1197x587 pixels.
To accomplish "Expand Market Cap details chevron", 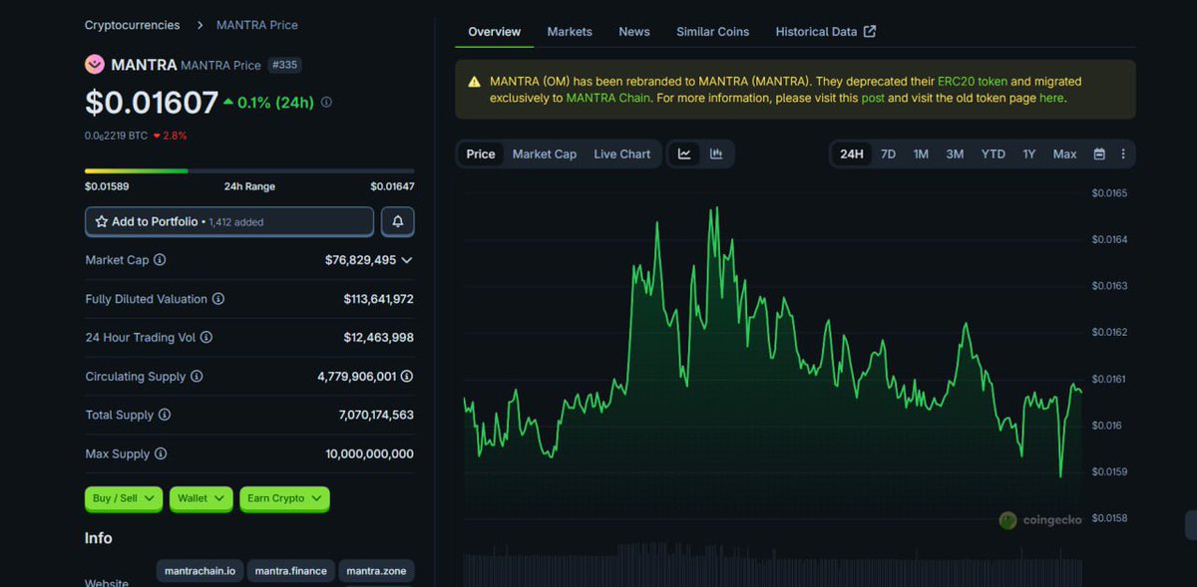I will tap(406, 260).
